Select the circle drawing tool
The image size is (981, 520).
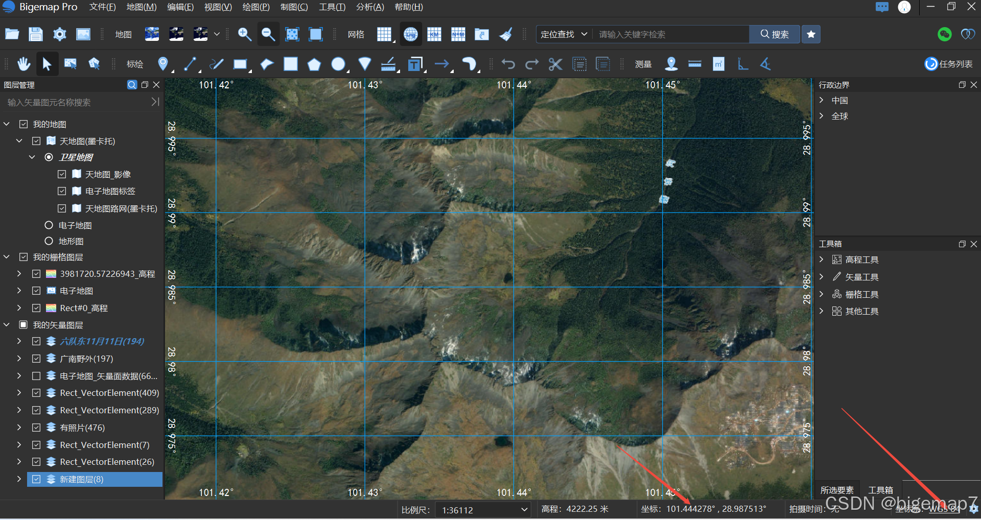(338, 64)
